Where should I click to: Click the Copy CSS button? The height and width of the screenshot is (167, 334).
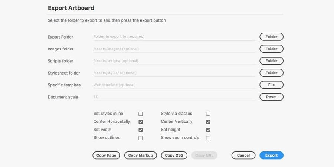pyautogui.click(x=174, y=155)
